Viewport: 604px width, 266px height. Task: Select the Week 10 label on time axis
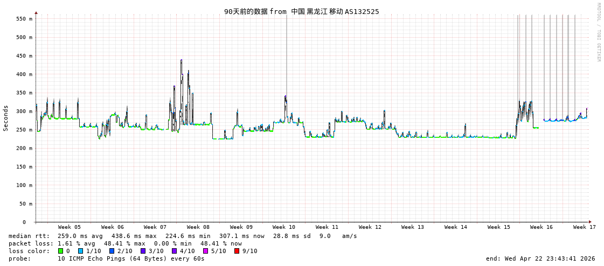click(284, 227)
